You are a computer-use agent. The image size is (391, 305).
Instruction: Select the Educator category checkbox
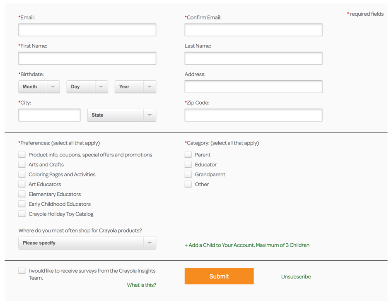188,164
